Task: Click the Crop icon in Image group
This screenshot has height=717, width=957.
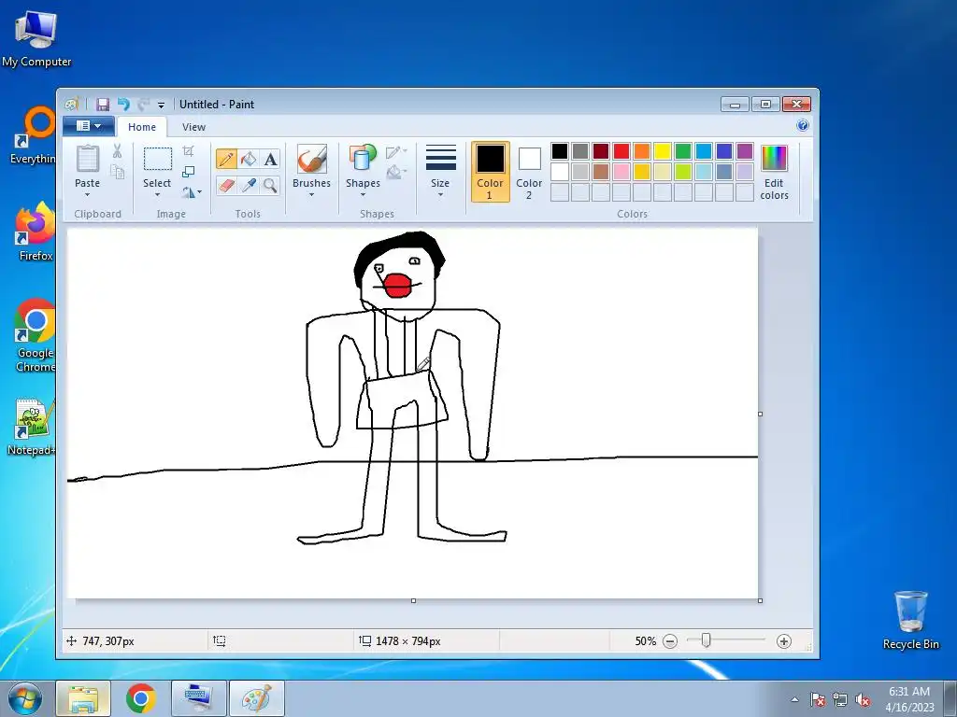Action: pyautogui.click(x=188, y=151)
